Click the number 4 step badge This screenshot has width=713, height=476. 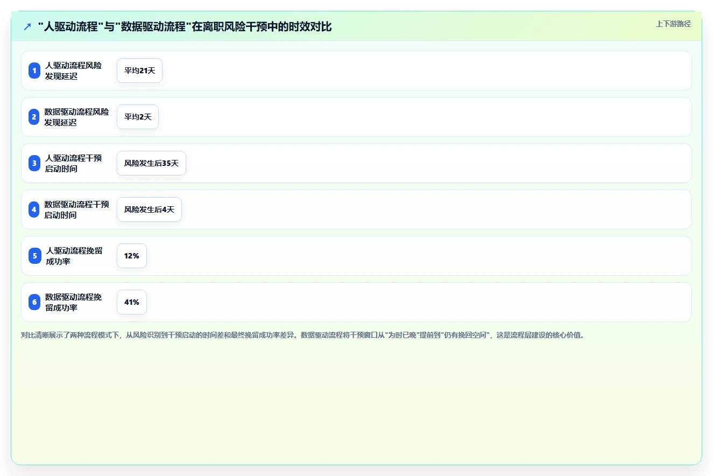[x=34, y=209]
